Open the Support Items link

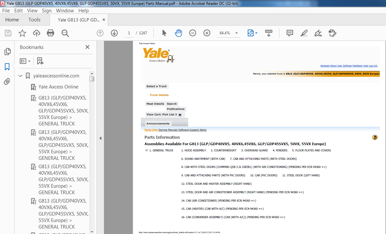click(198, 130)
